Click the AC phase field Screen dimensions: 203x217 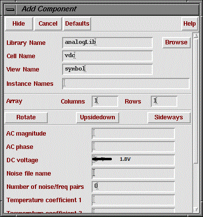133,146
